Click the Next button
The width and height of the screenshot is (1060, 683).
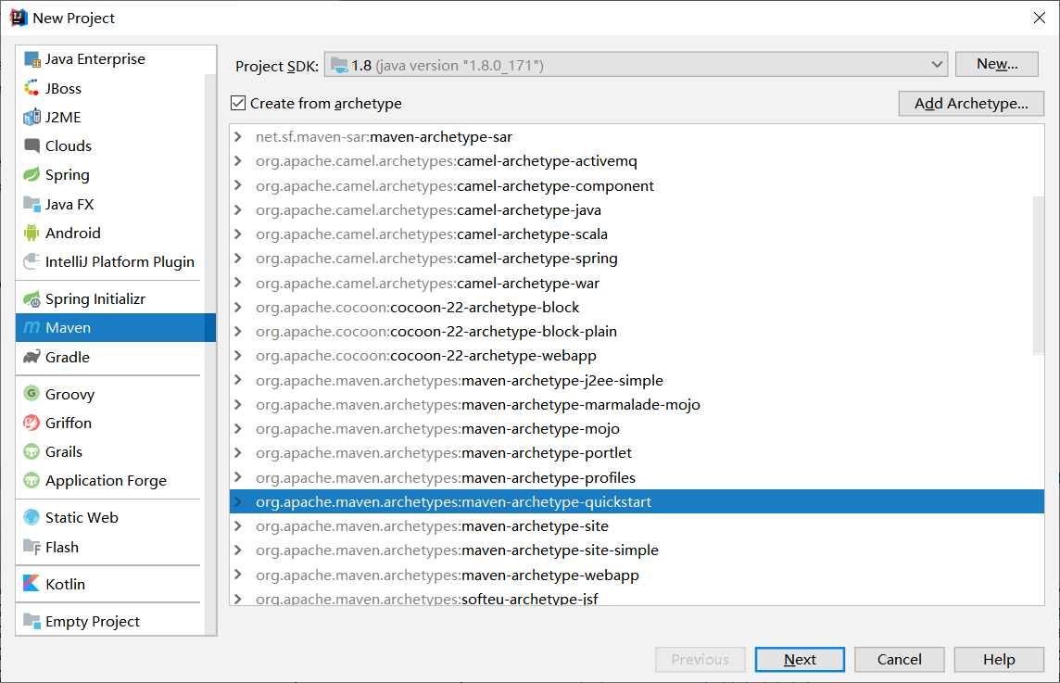(x=799, y=659)
